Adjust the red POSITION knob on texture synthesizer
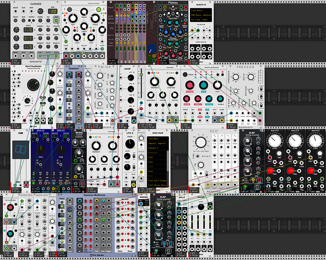The height and width of the screenshot is (260, 326). click(x=190, y=85)
